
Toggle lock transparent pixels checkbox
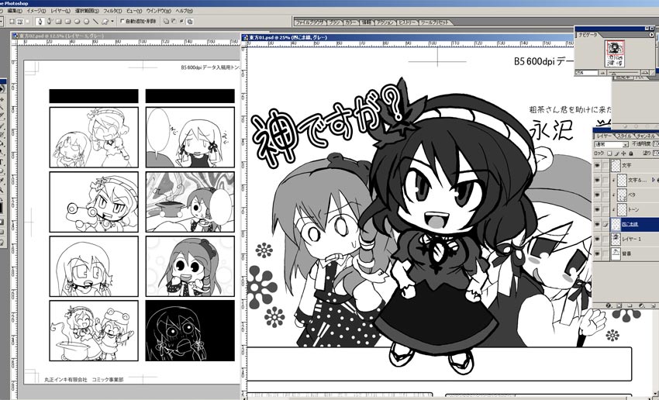point(609,153)
